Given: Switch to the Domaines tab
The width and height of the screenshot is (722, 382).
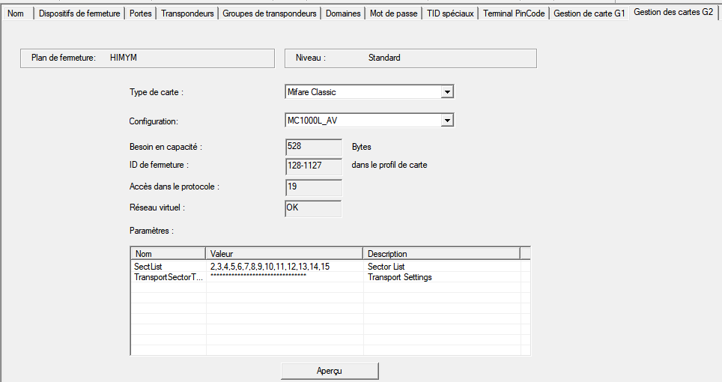Looking at the screenshot, I should click(x=343, y=13).
